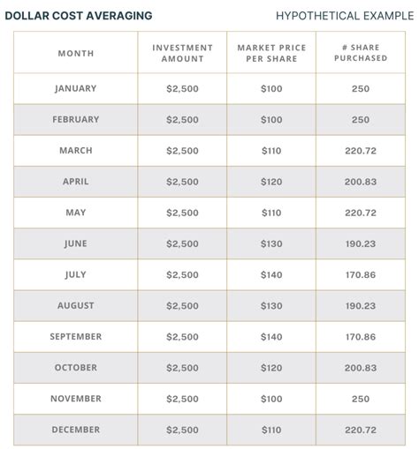This screenshot has width=419, height=449.
Task: Click October's $120 market price cell
Action: (271, 368)
